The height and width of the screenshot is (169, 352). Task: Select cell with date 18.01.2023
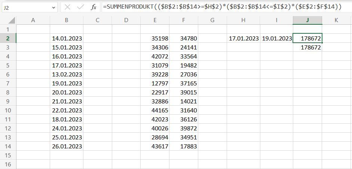coord(67,119)
